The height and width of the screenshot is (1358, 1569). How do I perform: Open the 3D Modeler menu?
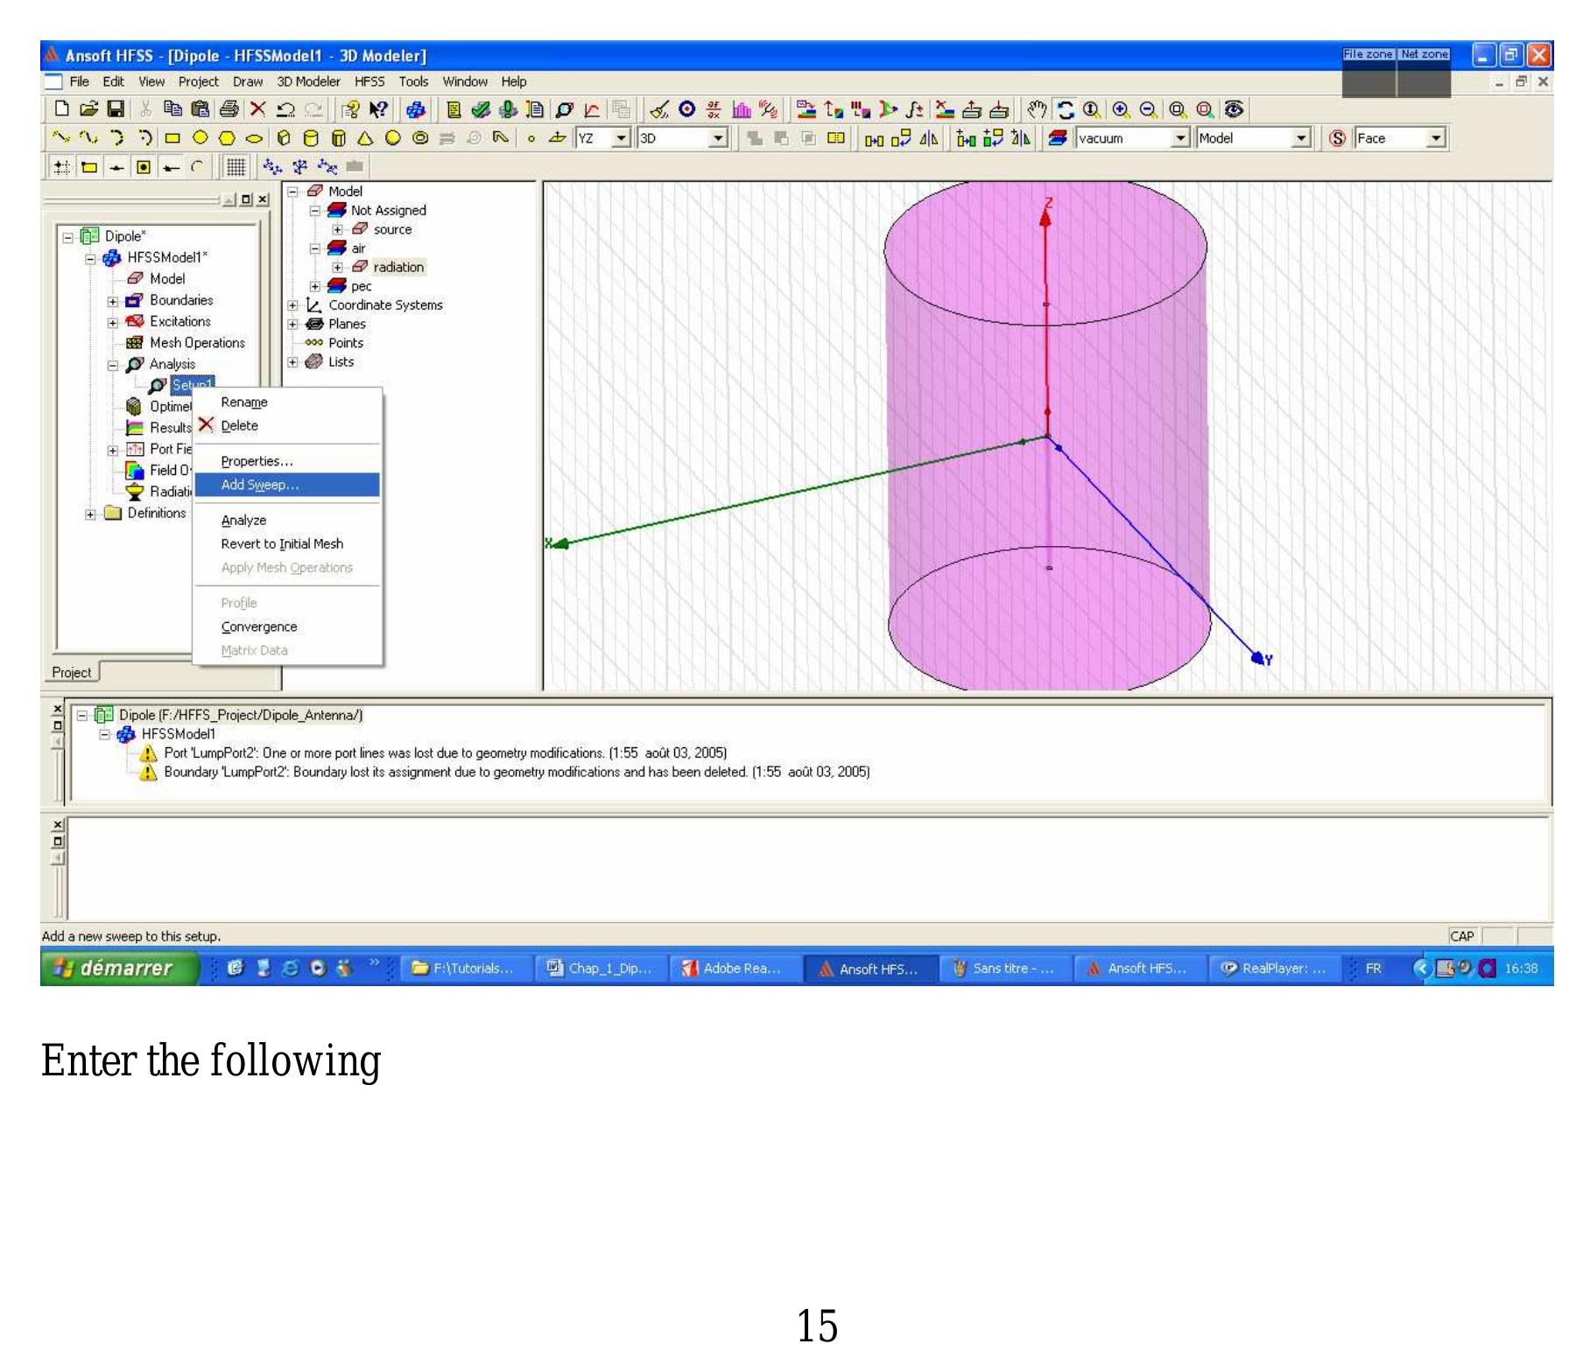pyautogui.click(x=308, y=80)
